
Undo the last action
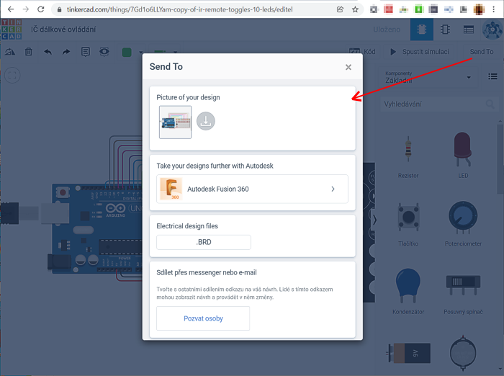(48, 51)
